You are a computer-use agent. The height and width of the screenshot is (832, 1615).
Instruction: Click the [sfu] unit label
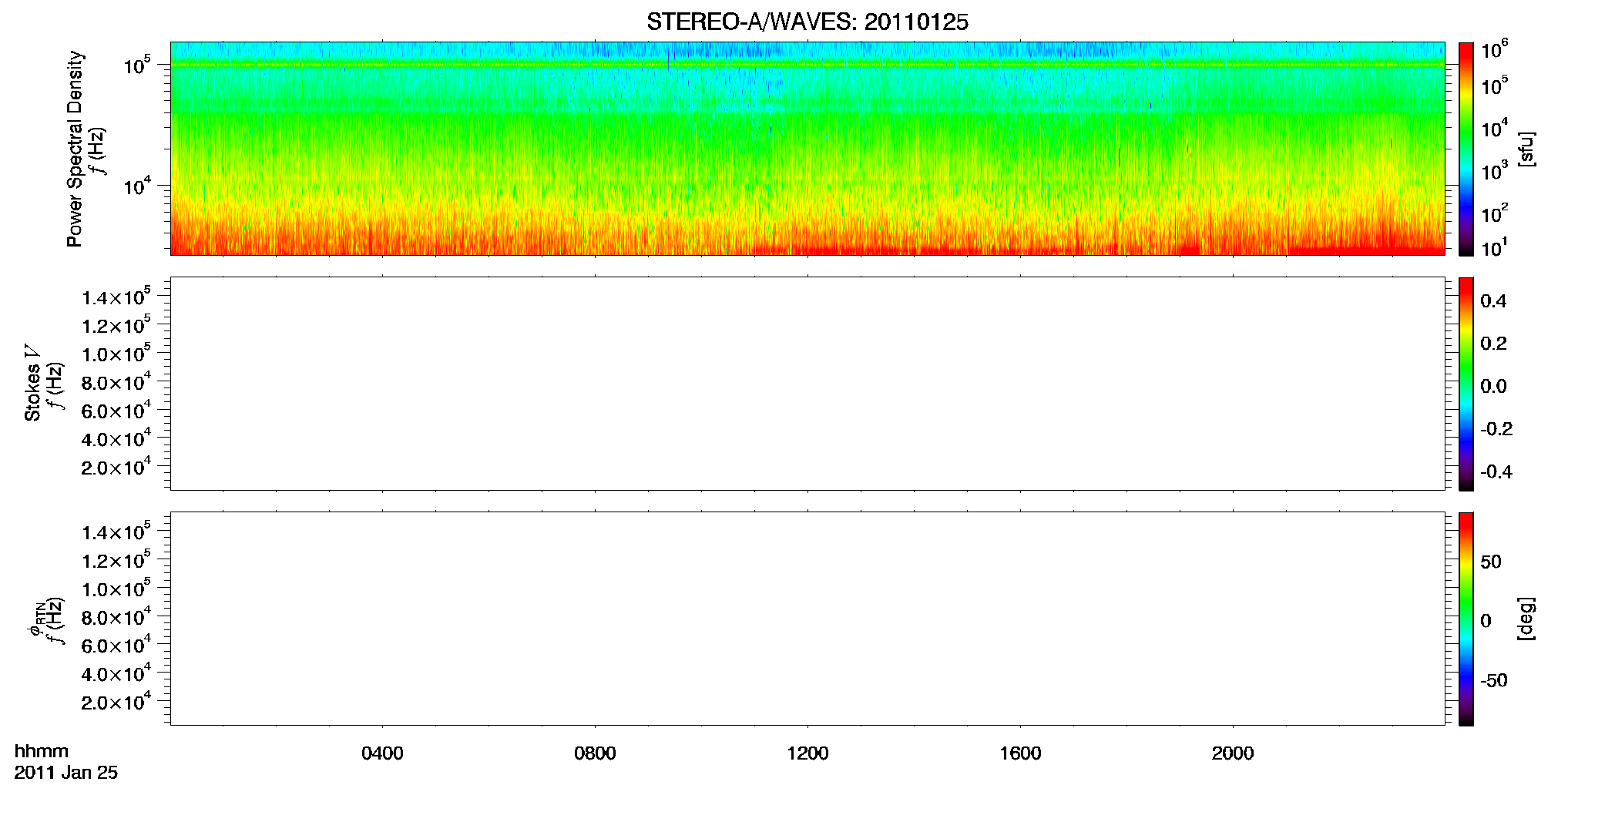pyautogui.click(x=1526, y=149)
